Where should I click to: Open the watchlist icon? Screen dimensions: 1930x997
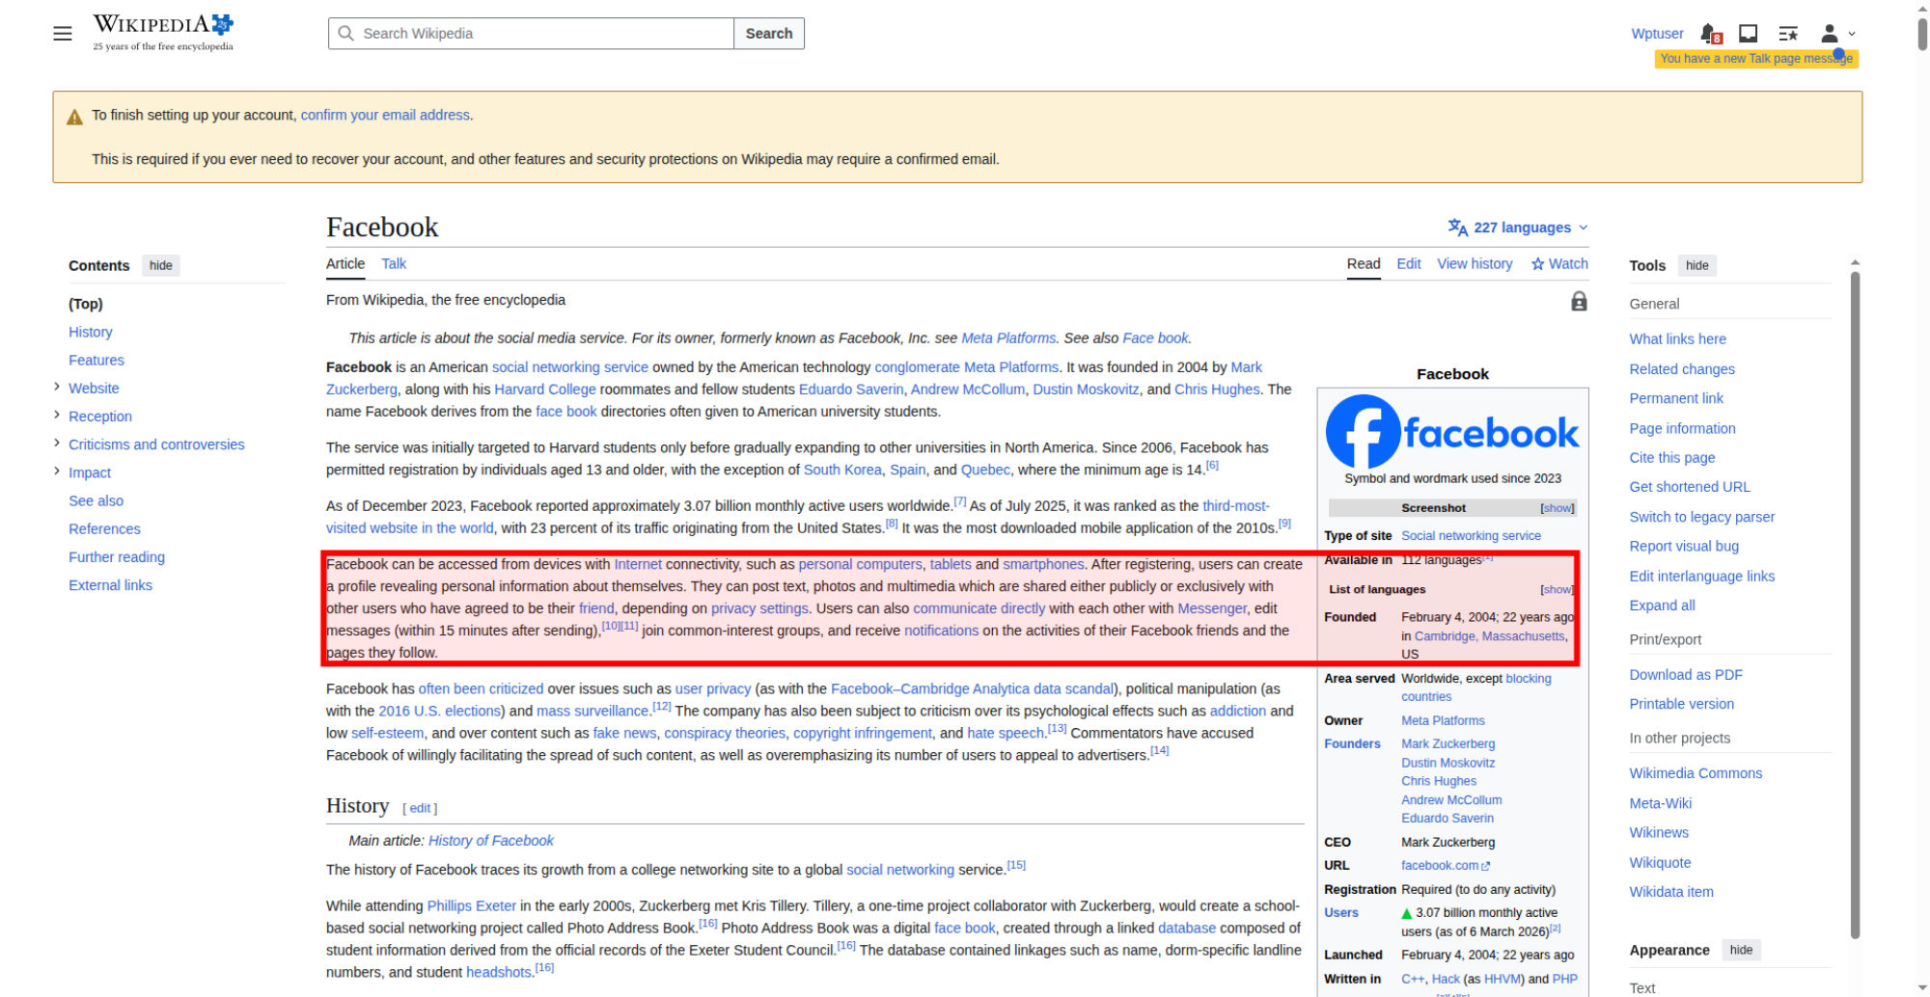click(x=1788, y=34)
